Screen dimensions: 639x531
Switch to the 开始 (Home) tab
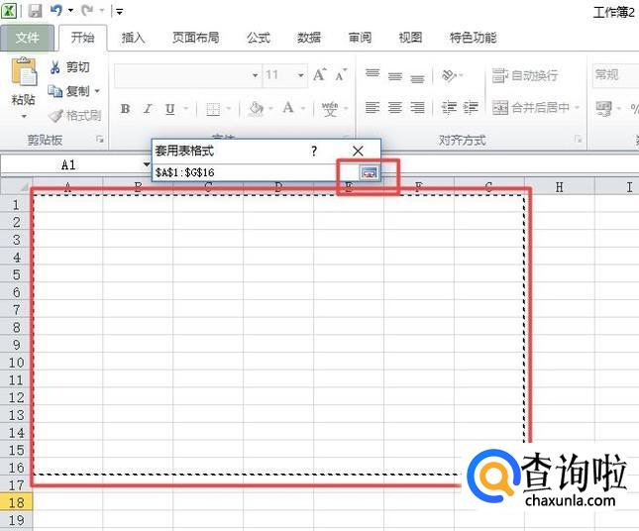pos(83,38)
